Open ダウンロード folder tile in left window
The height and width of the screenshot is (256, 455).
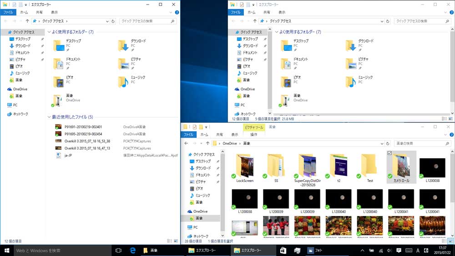(132, 45)
